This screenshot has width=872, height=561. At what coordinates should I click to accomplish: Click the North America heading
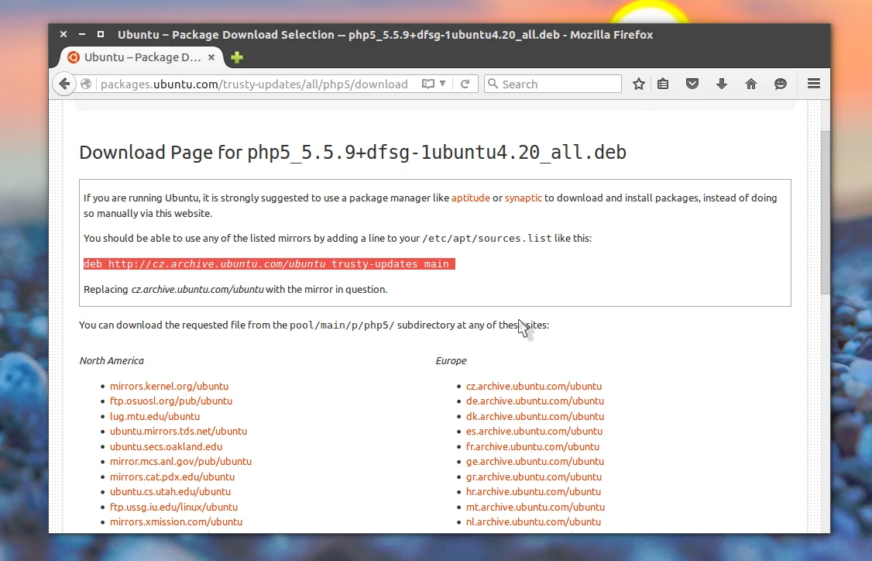pos(112,360)
